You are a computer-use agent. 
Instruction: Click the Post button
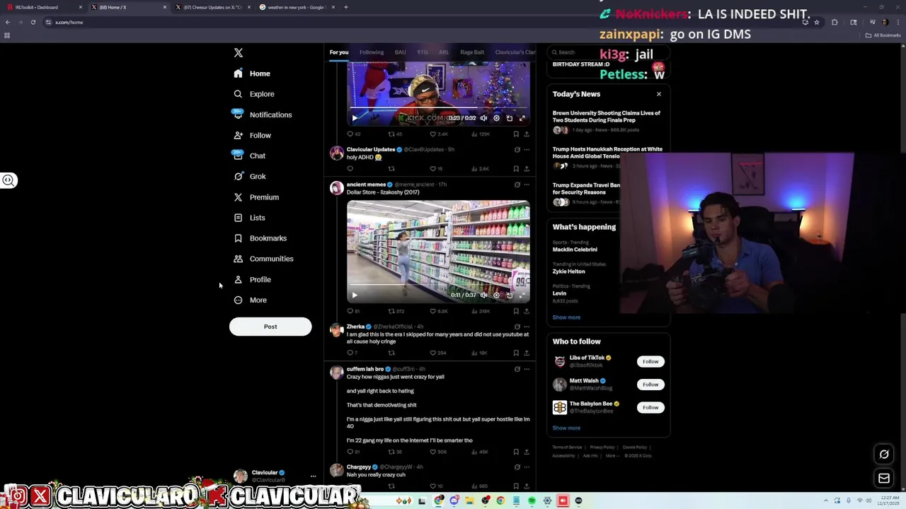[270, 327]
